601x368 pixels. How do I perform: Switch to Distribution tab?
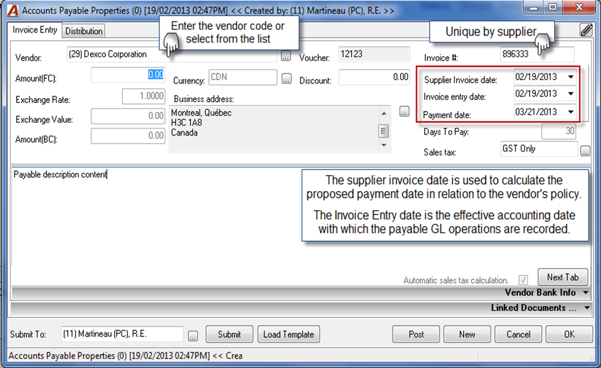click(84, 31)
